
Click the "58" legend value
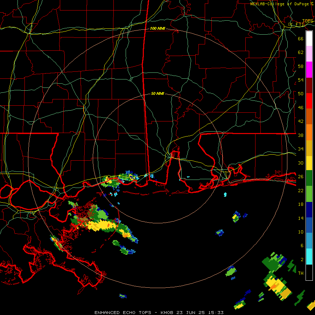[301, 66]
